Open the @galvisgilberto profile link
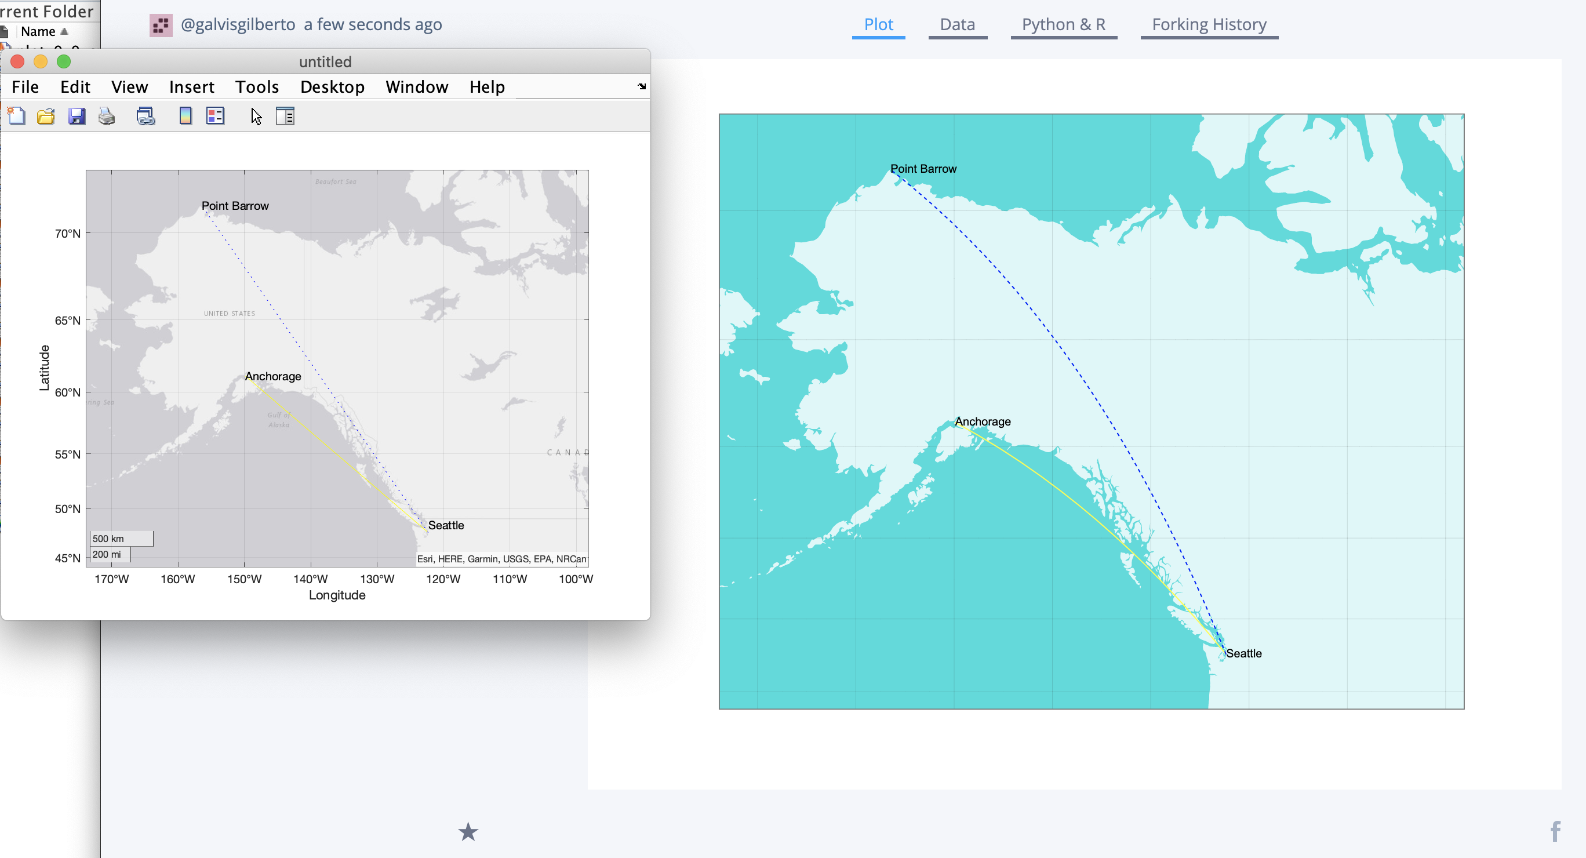The height and width of the screenshot is (858, 1586). (238, 24)
